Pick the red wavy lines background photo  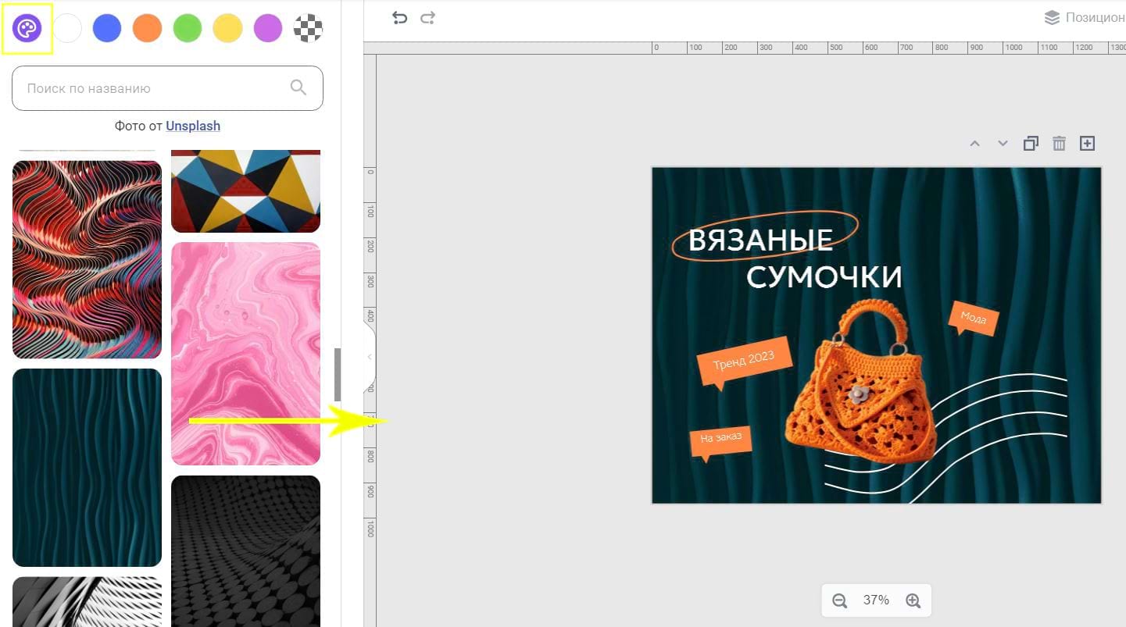[x=87, y=260]
